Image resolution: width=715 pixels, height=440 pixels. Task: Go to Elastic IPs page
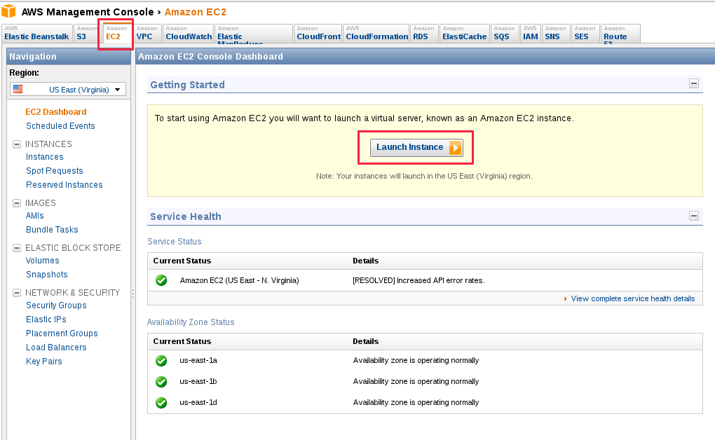click(x=46, y=319)
